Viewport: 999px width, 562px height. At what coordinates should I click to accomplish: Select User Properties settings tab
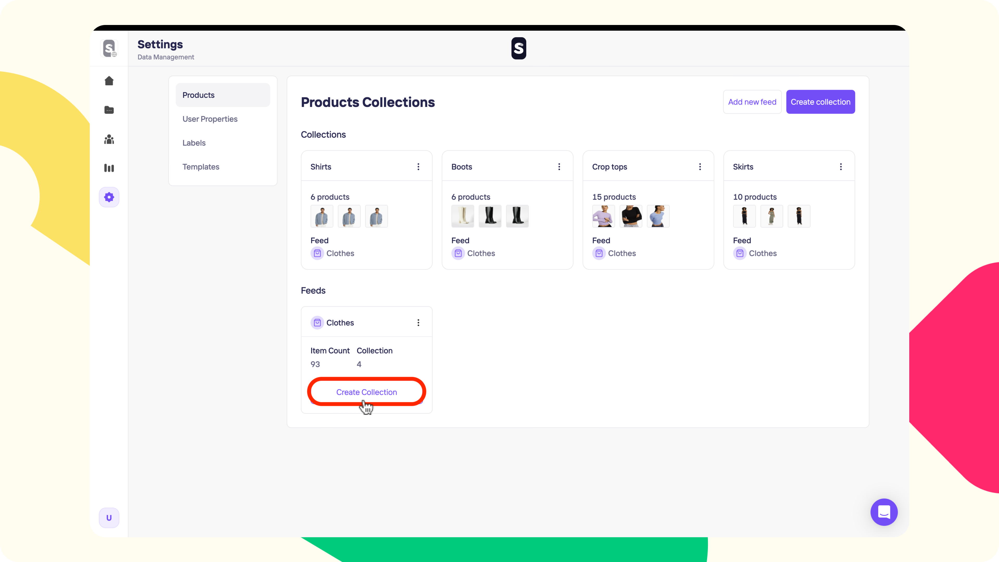tap(210, 119)
